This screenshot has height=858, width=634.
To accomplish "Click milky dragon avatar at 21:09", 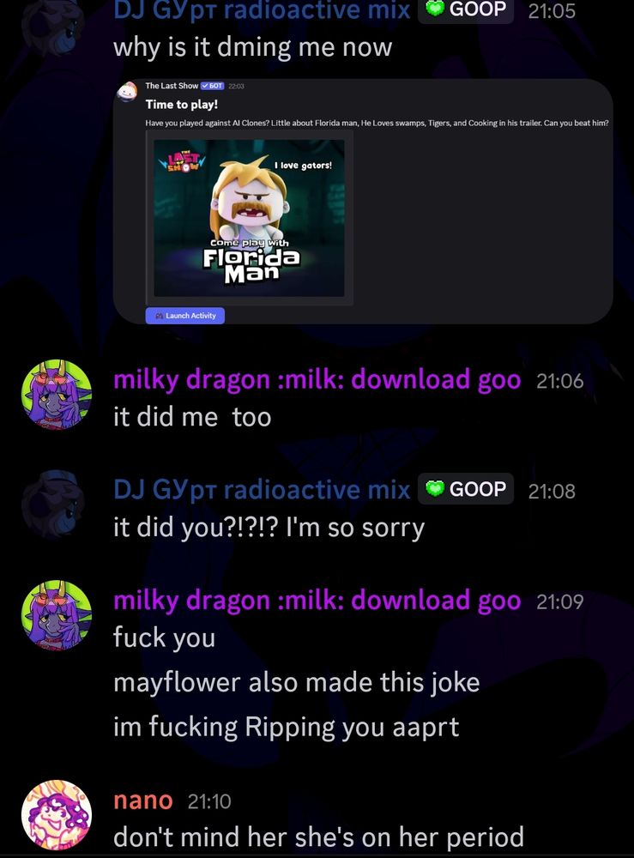I will pos(57,615).
